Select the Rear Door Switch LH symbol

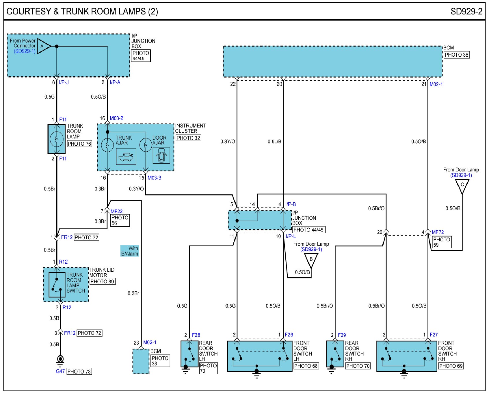(189, 354)
